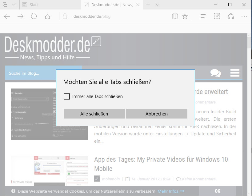This screenshot has width=252, height=196.
Task: Click the speech bubbles comments icon
Action: point(216,73)
